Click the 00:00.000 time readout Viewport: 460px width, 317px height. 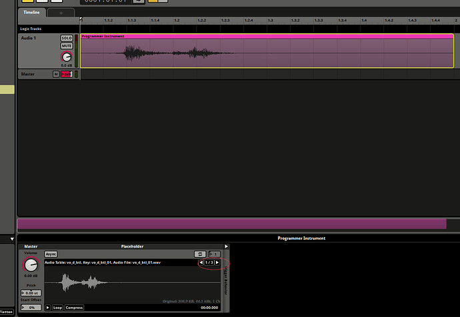[209, 308]
